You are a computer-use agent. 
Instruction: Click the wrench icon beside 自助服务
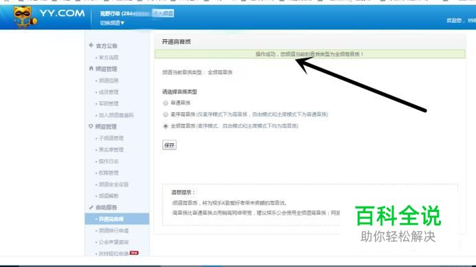(91, 207)
